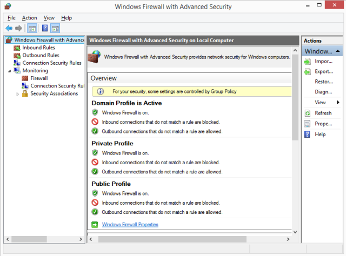Select Outbound Rules in the tree
The image size is (346, 256).
pyautogui.click(x=41, y=55)
